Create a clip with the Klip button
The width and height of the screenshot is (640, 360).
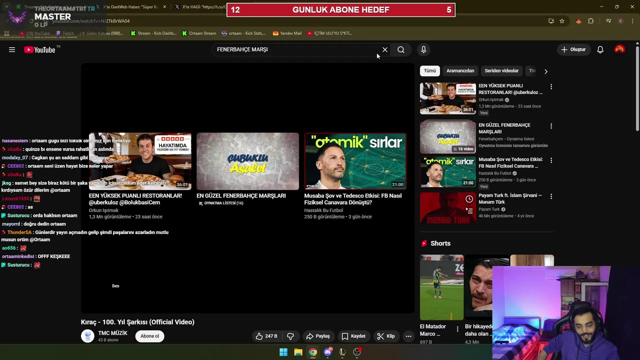click(x=386, y=336)
